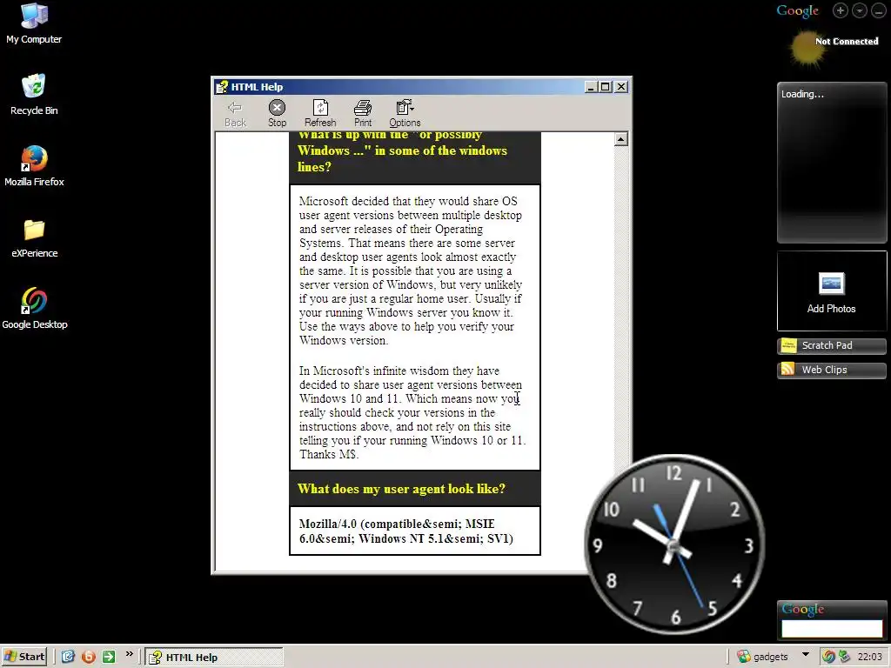Minimize the Google sidebar with minus button
891x668 pixels.
coord(879,10)
